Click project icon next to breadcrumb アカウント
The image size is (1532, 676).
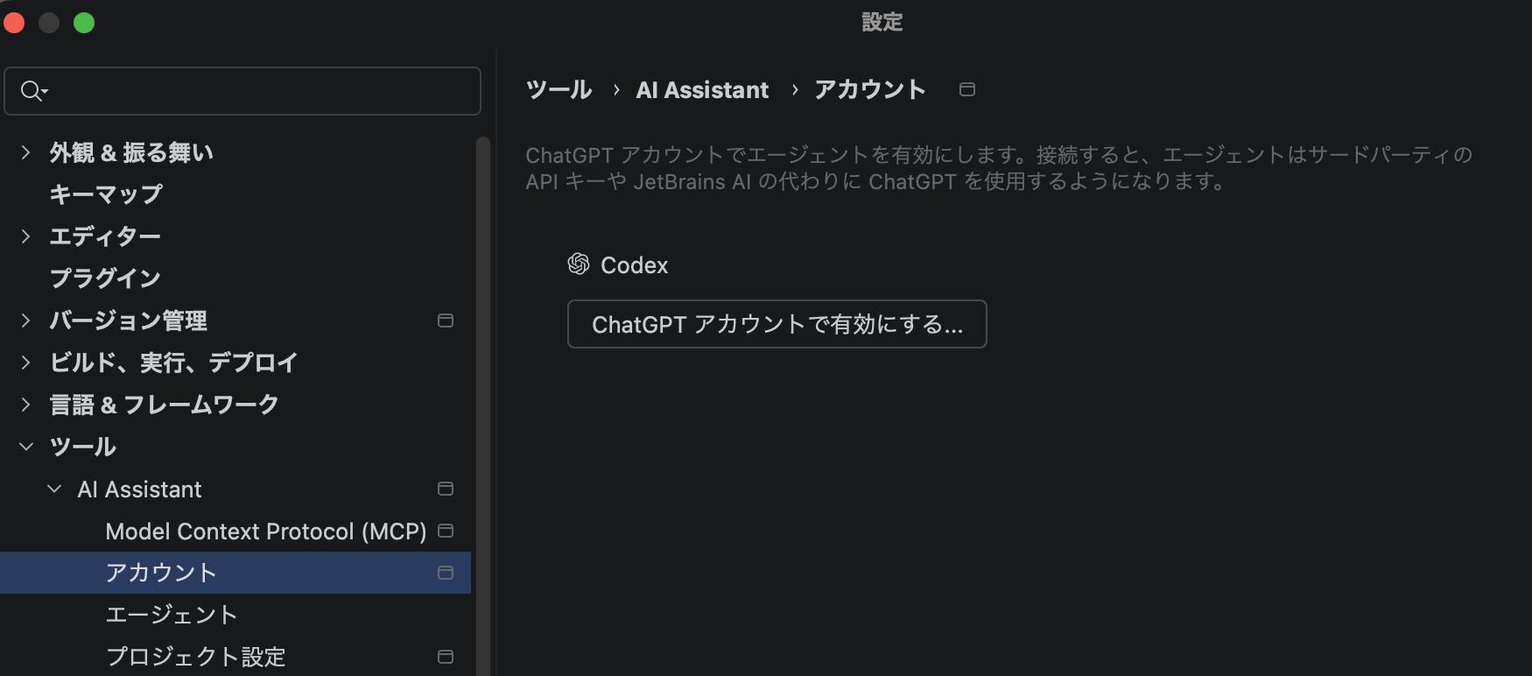click(x=967, y=89)
